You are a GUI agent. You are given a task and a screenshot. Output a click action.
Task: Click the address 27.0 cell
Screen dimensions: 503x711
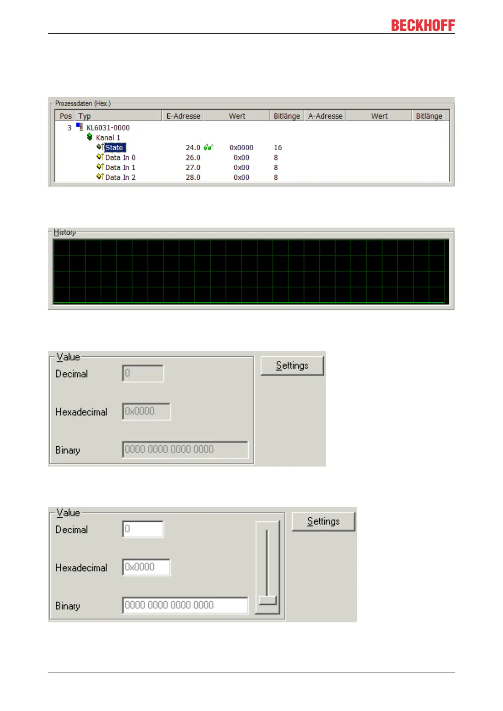pyautogui.click(x=193, y=167)
